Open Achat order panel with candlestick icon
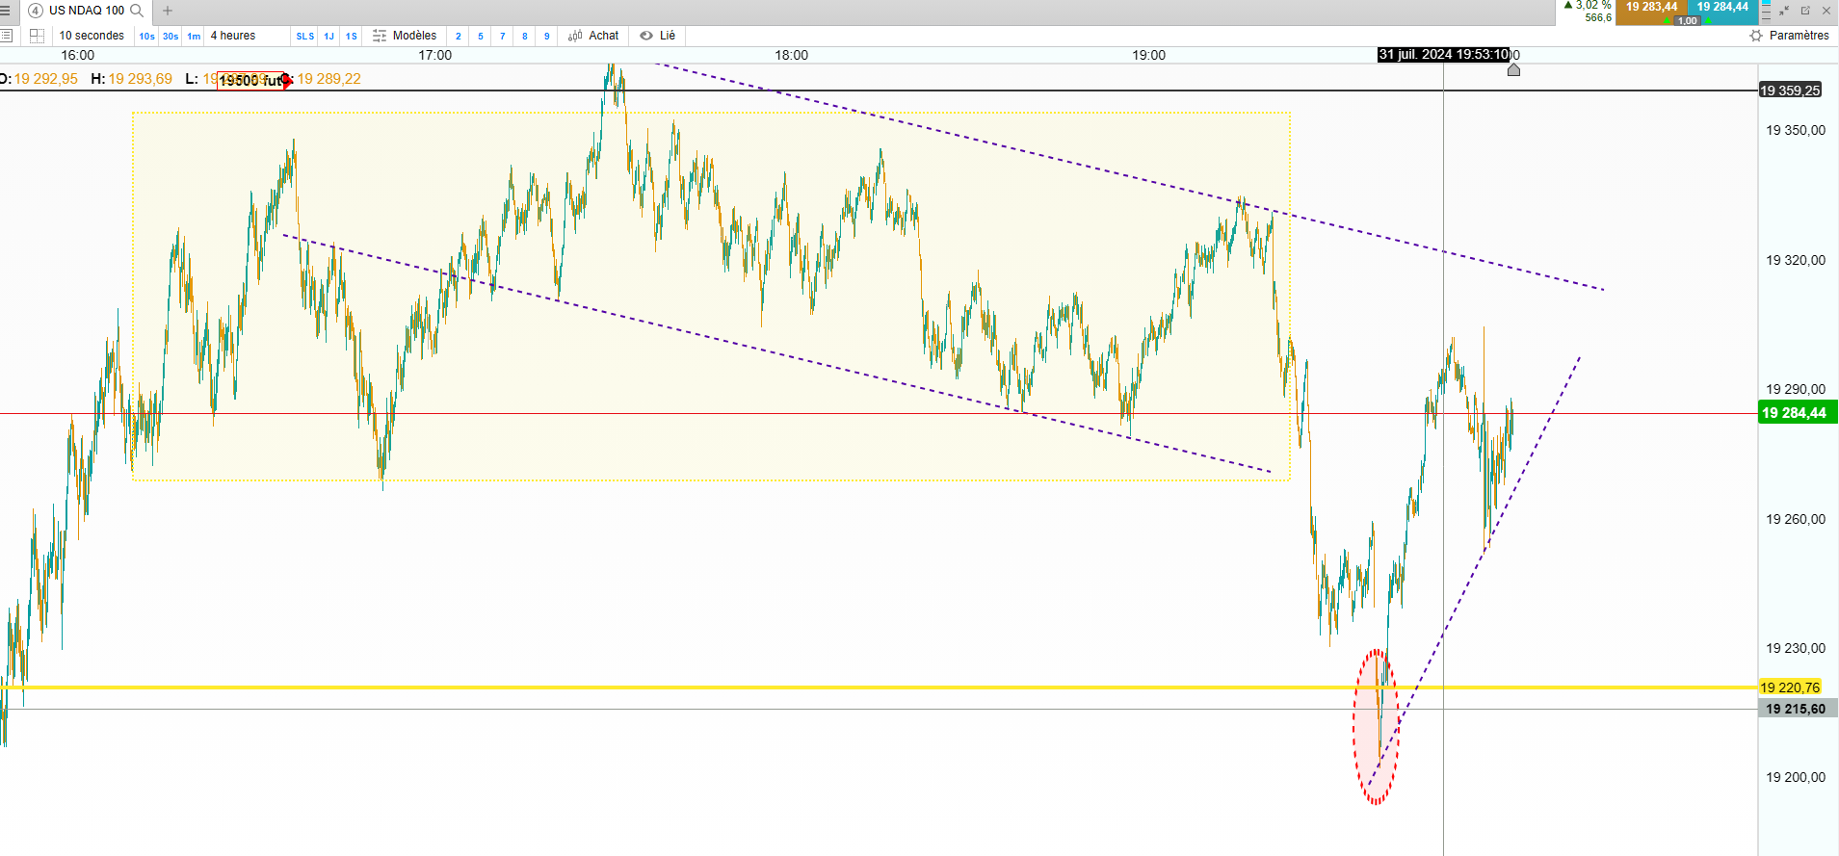This screenshot has width=1839, height=856. click(x=593, y=36)
